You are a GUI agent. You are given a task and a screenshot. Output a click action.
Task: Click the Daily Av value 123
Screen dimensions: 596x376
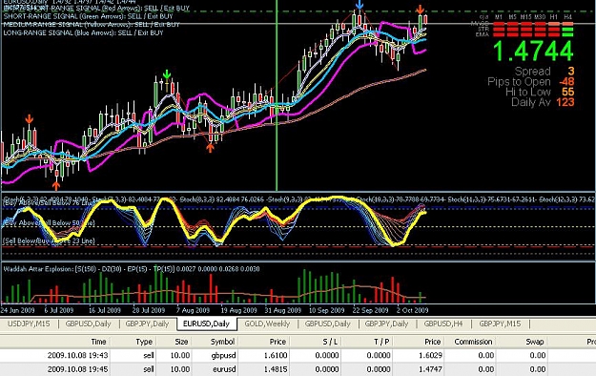click(x=565, y=102)
